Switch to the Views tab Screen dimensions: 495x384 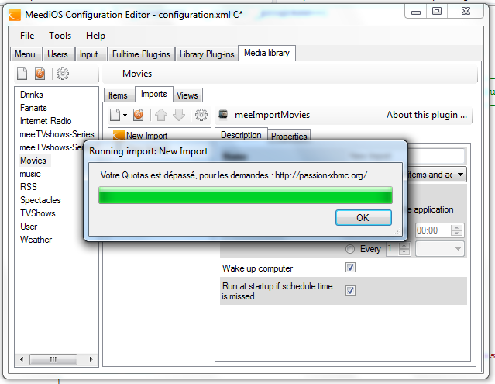pyautogui.click(x=187, y=95)
